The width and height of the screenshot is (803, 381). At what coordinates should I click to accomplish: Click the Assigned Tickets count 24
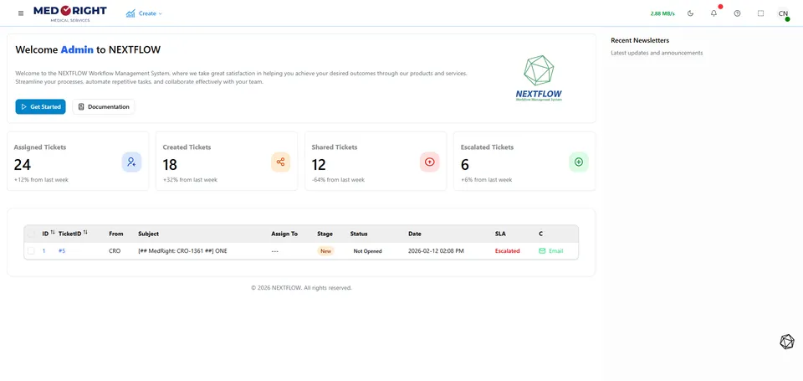(x=23, y=165)
